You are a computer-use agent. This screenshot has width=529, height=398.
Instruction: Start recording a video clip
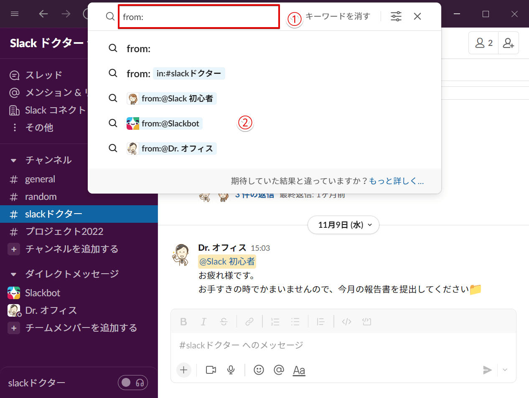tap(211, 370)
